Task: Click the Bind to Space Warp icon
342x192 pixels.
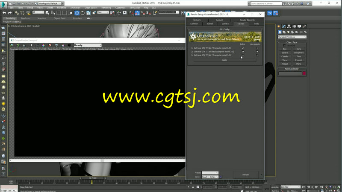Action: (28, 13)
